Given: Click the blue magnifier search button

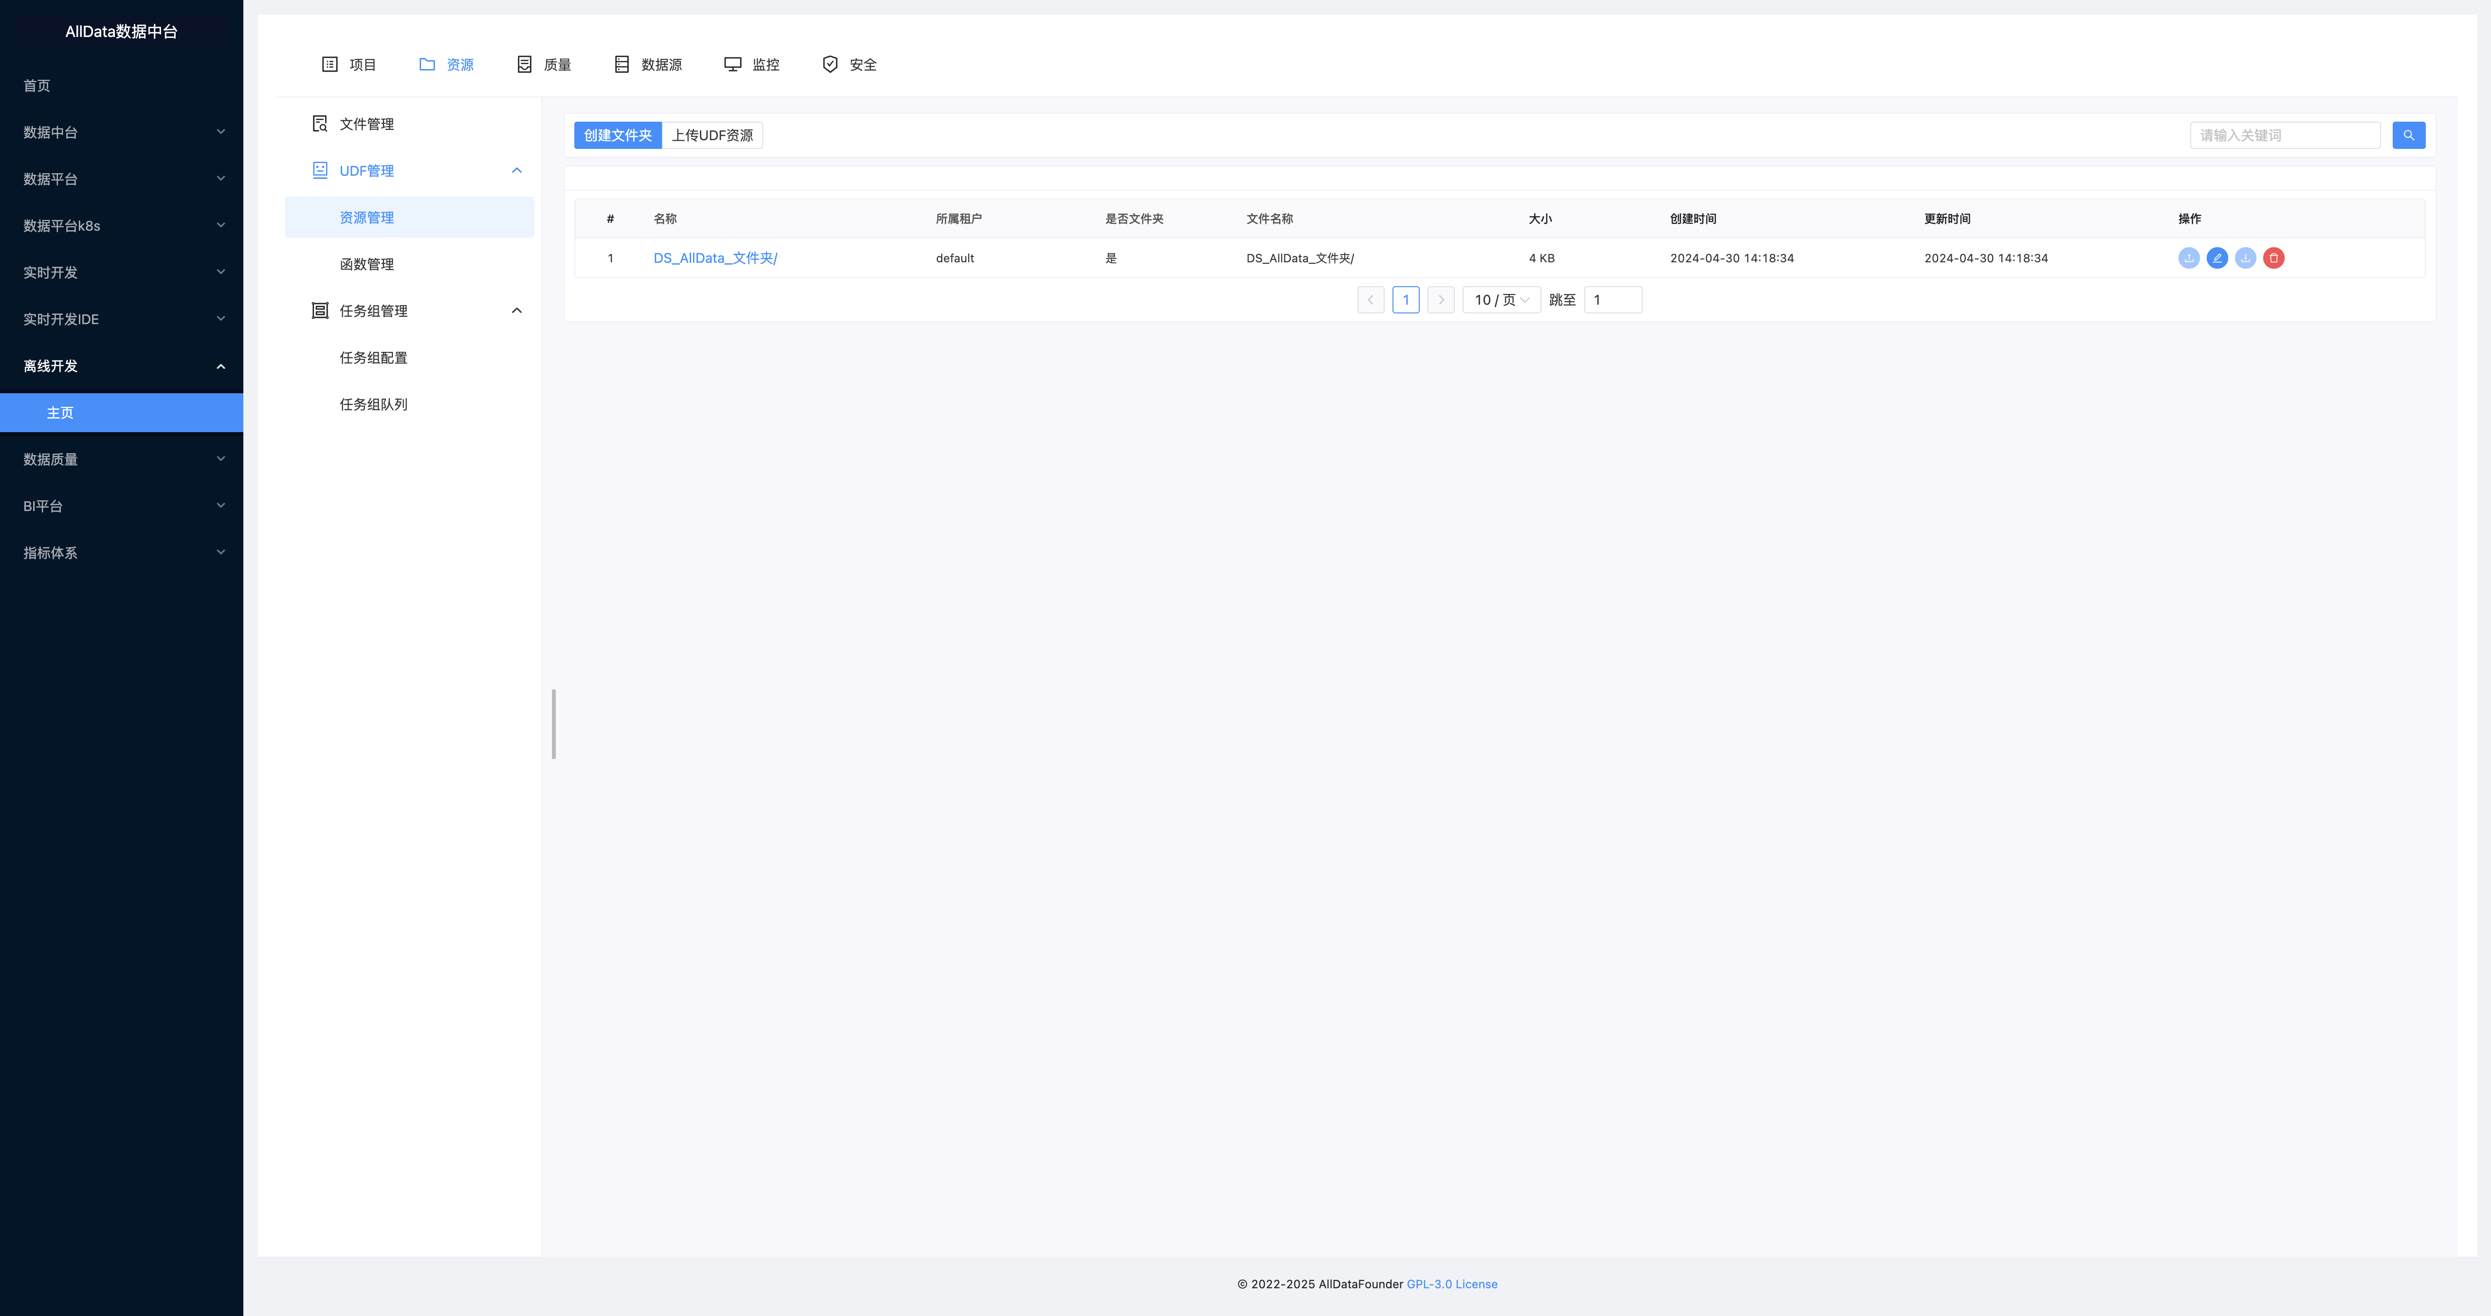Looking at the screenshot, I should click(2408, 135).
